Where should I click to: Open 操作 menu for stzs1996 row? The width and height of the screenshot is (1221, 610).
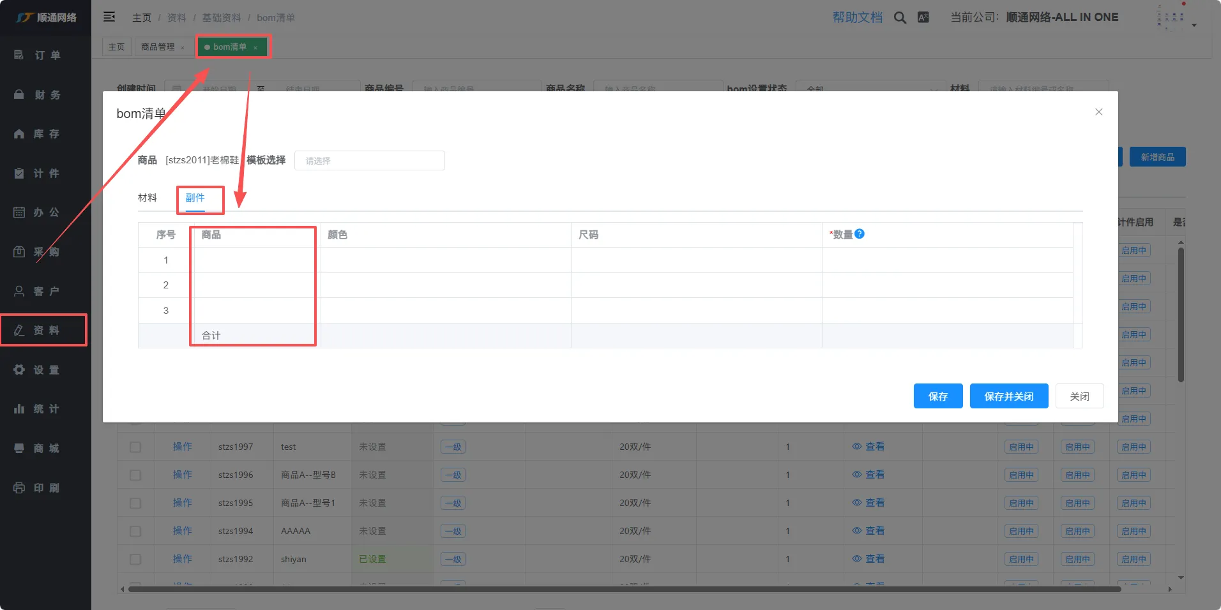click(182, 475)
